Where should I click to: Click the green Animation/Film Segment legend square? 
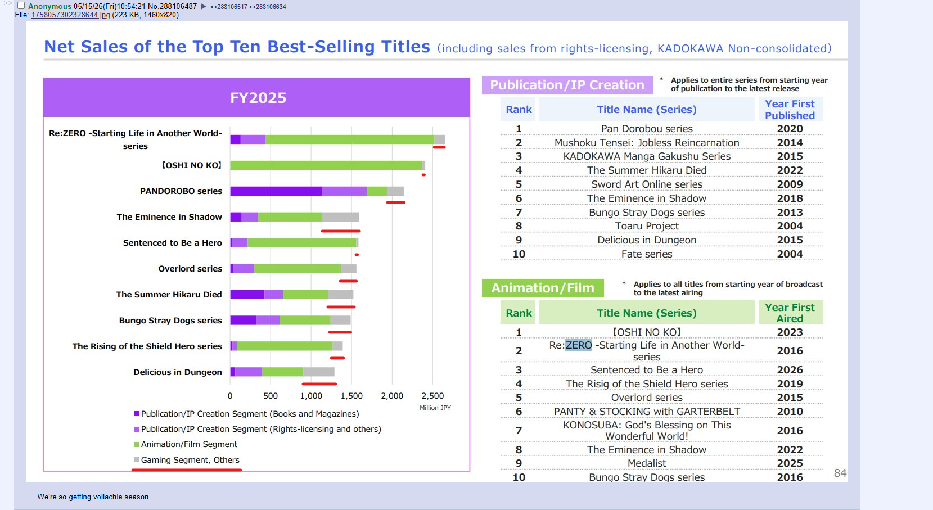coord(137,444)
